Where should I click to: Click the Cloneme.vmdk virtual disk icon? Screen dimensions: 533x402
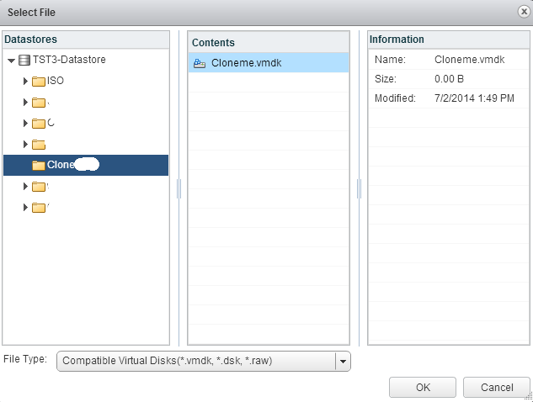click(200, 63)
